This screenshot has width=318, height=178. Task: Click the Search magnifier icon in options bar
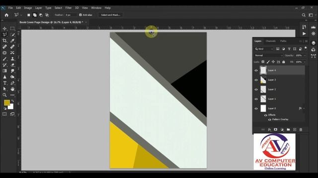coord(304,15)
